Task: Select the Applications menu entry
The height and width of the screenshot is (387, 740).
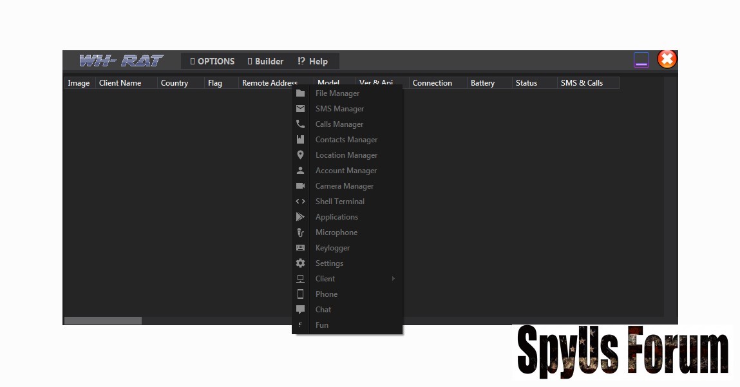Action: [336, 217]
